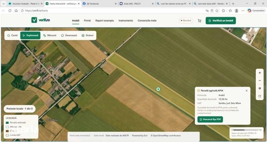Click the address bar URL field
This screenshot has height=142, width=267.
tap(112, 11)
